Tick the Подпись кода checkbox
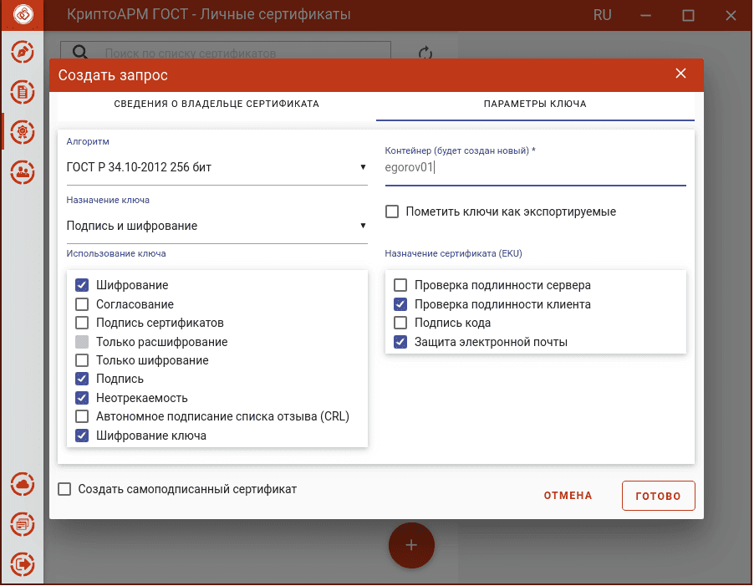The width and height of the screenshot is (754, 586). click(400, 323)
